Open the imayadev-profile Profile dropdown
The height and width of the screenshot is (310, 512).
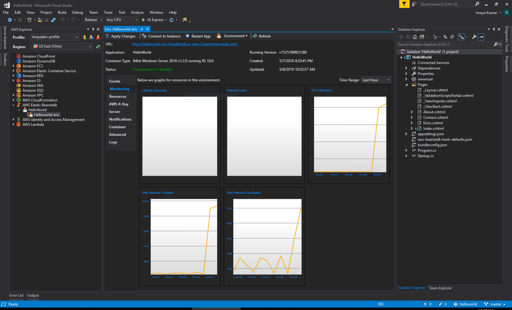[x=55, y=37]
